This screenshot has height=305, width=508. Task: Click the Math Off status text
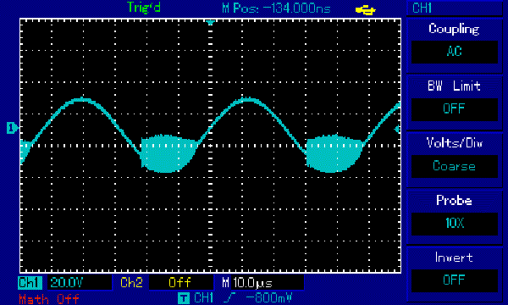(49, 299)
